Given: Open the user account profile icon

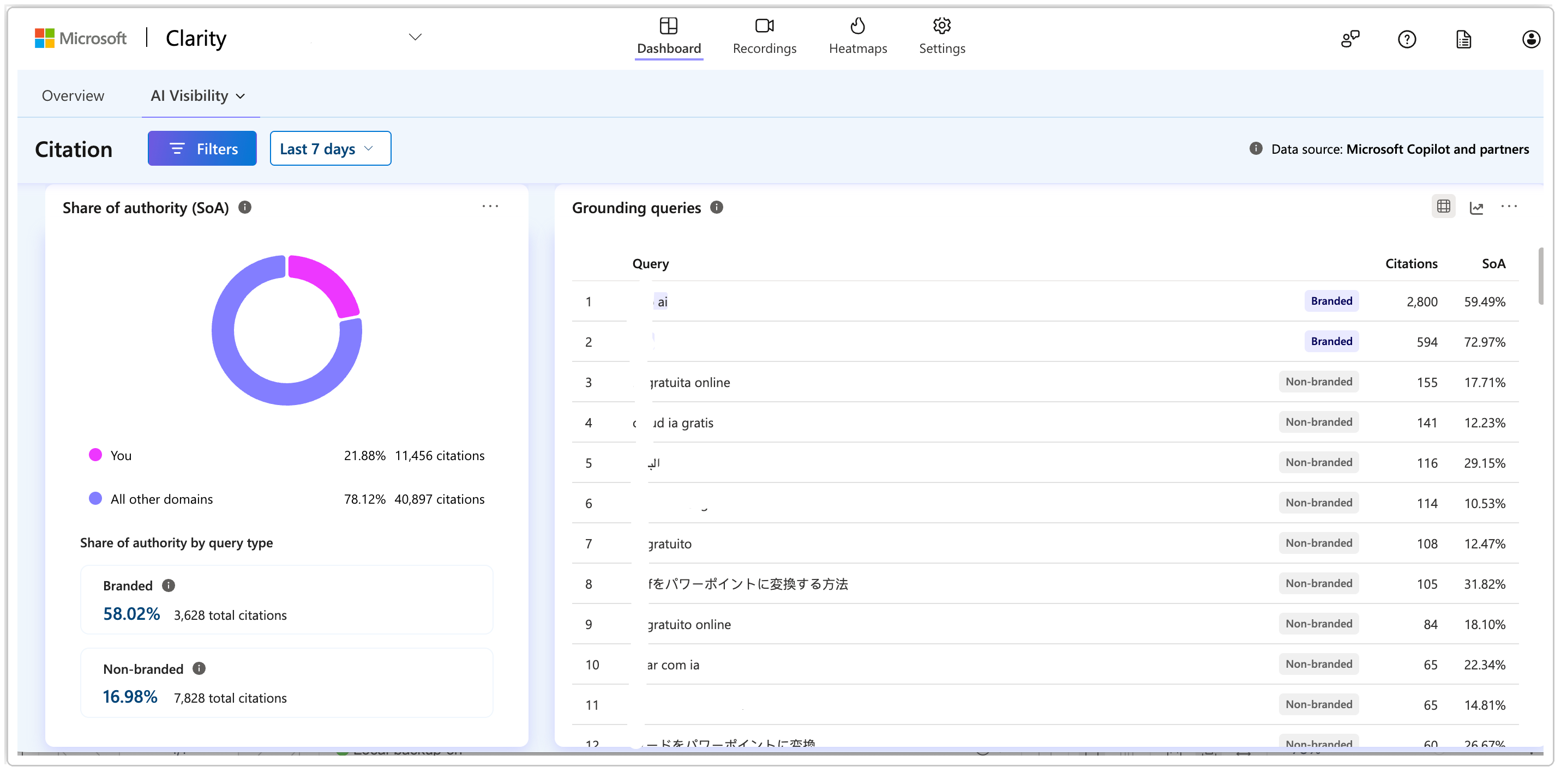Looking at the screenshot, I should pos(1530,39).
